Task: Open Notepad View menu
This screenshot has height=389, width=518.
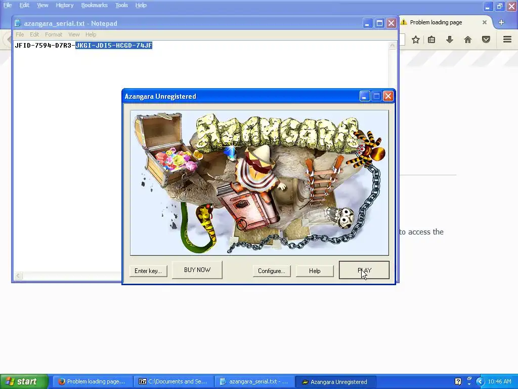Action: tap(74, 34)
